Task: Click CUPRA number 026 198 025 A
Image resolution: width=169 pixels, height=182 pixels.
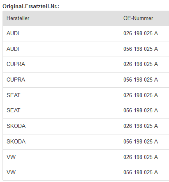Action: (141, 64)
